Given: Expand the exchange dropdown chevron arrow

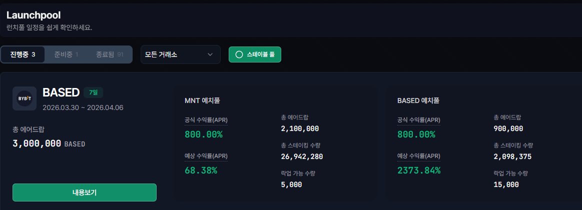Looking at the screenshot, I should click(210, 54).
